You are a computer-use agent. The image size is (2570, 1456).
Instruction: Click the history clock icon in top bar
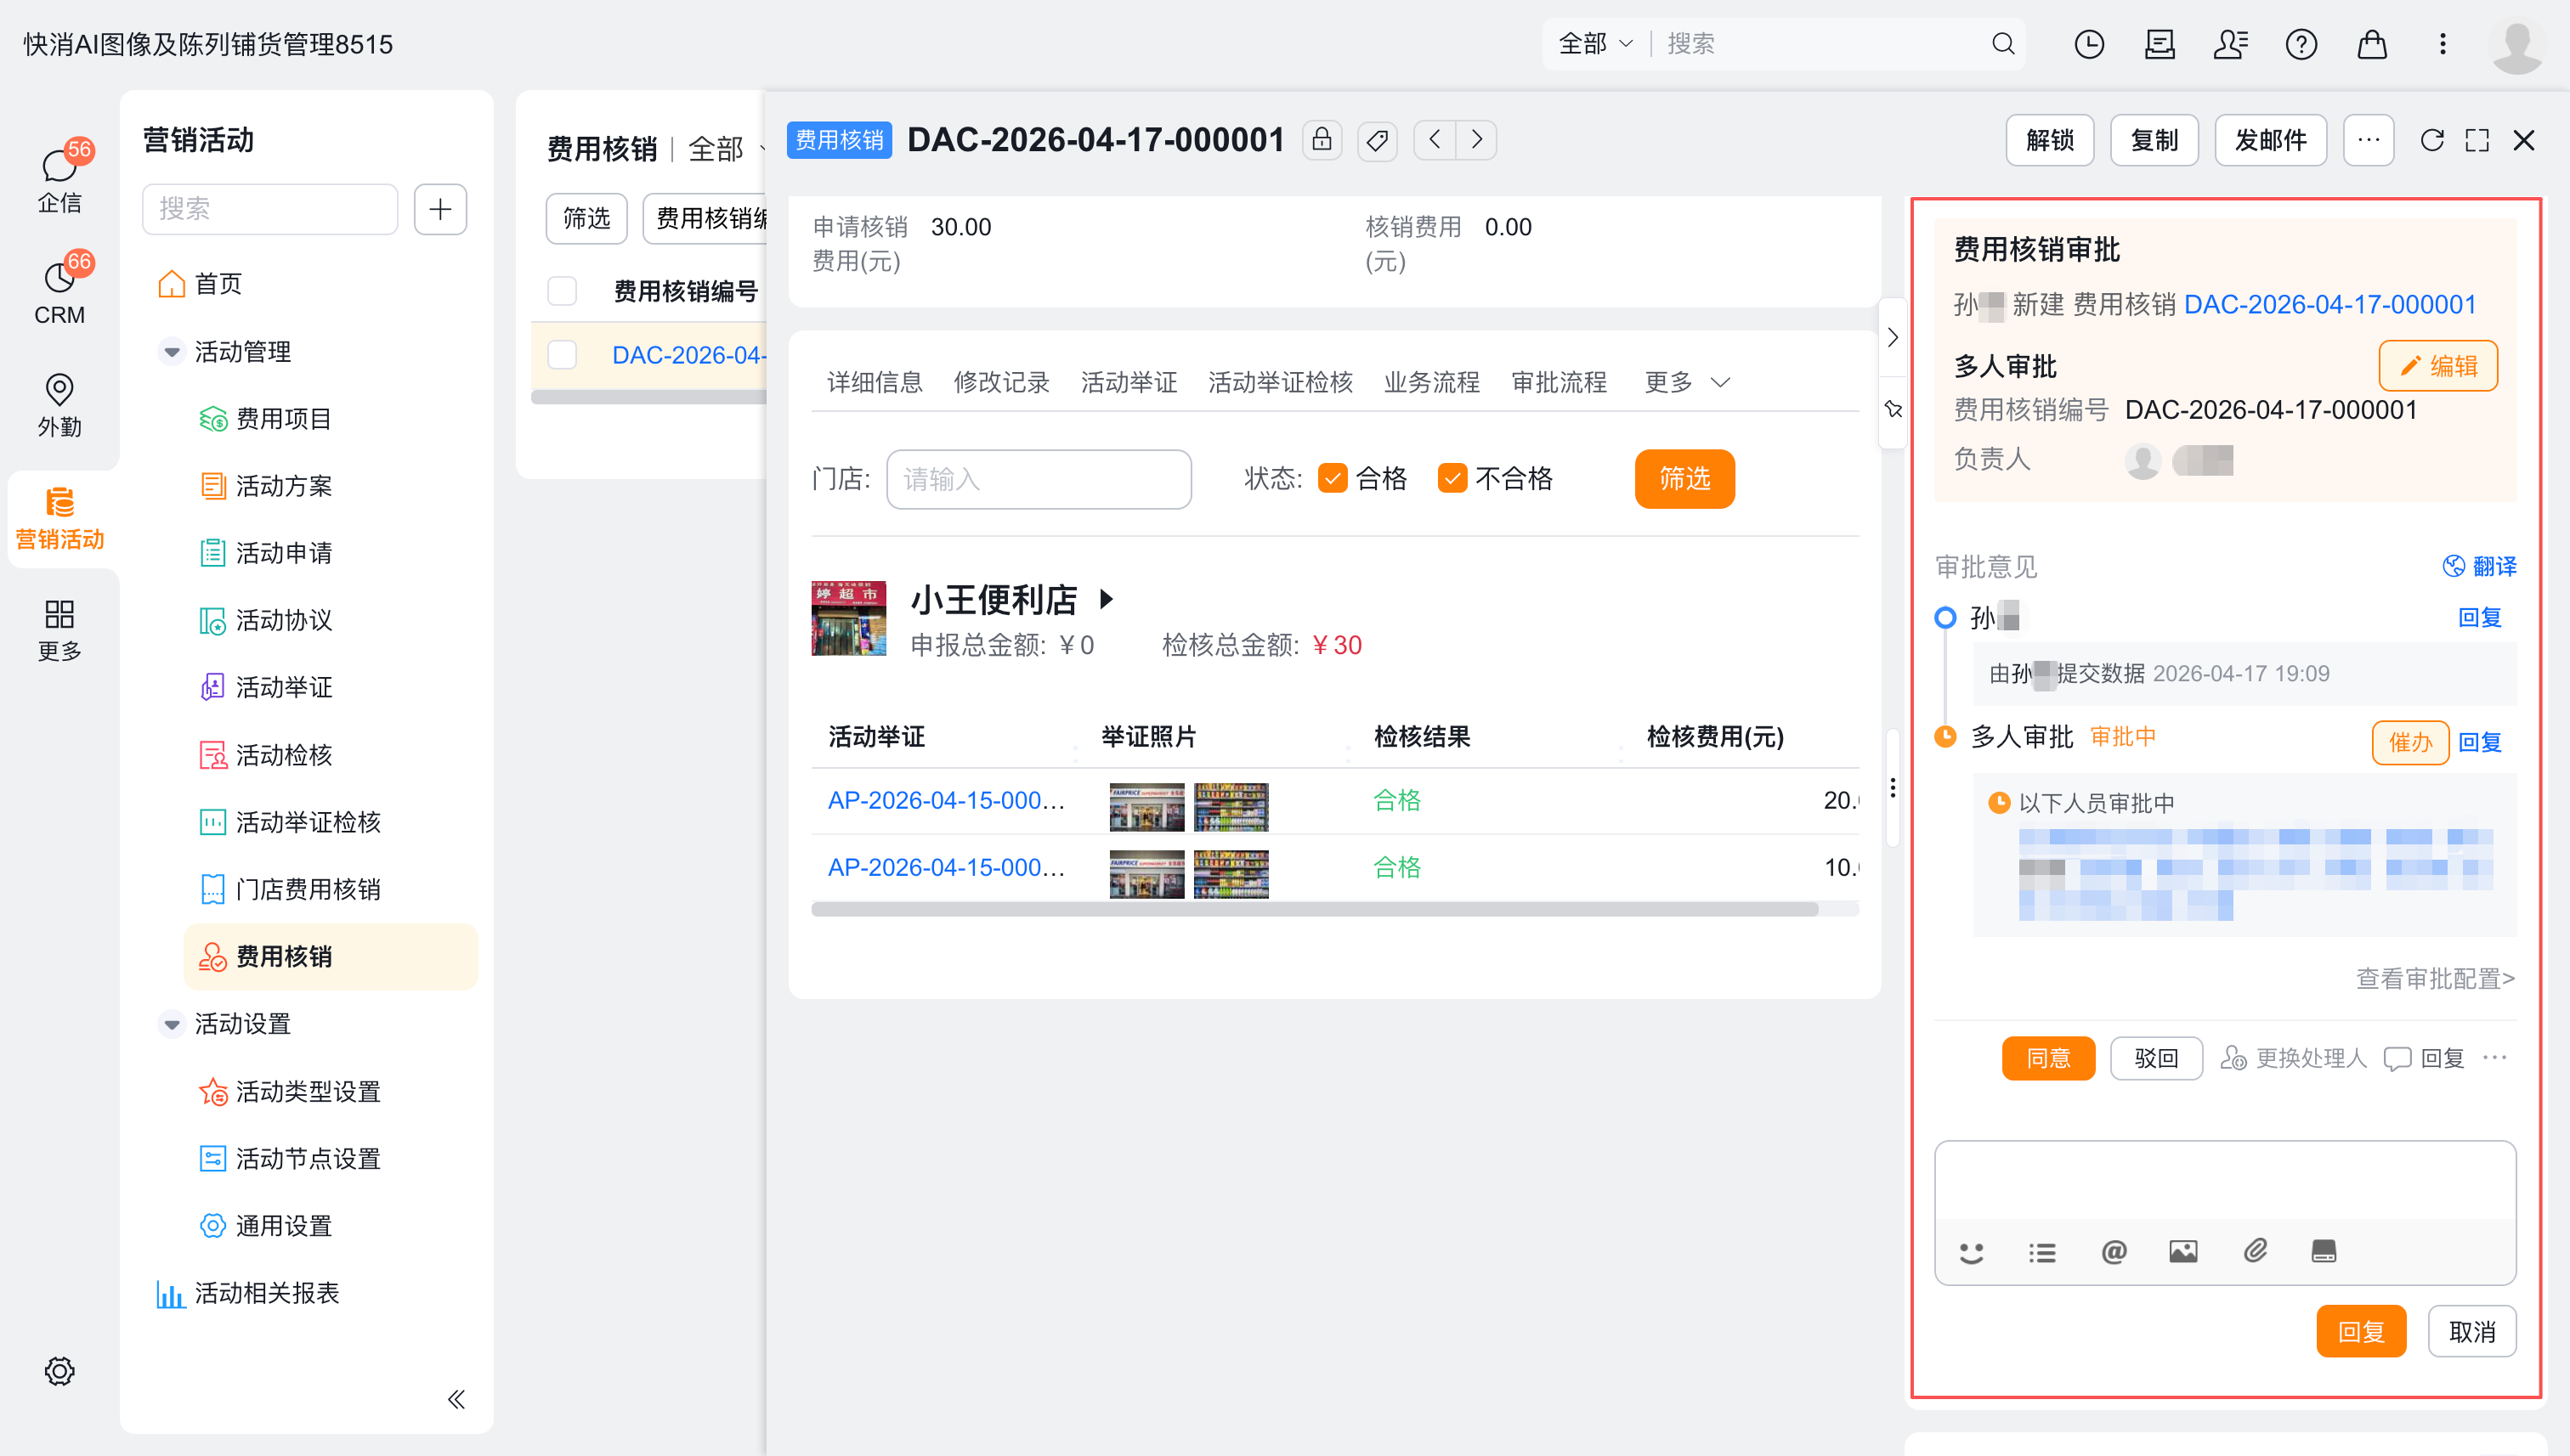[2089, 44]
